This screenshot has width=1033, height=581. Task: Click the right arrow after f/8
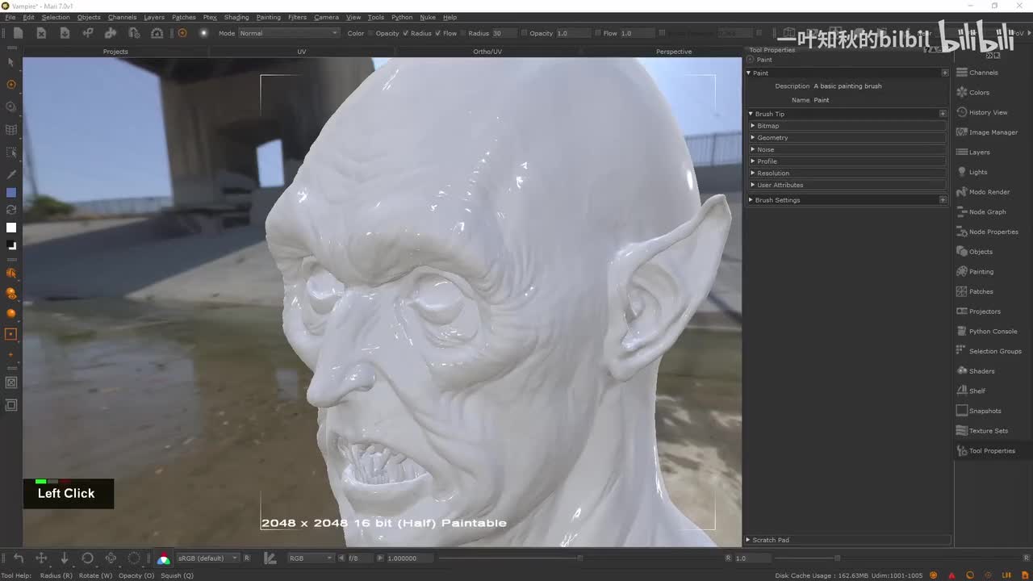pyautogui.click(x=380, y=558)
